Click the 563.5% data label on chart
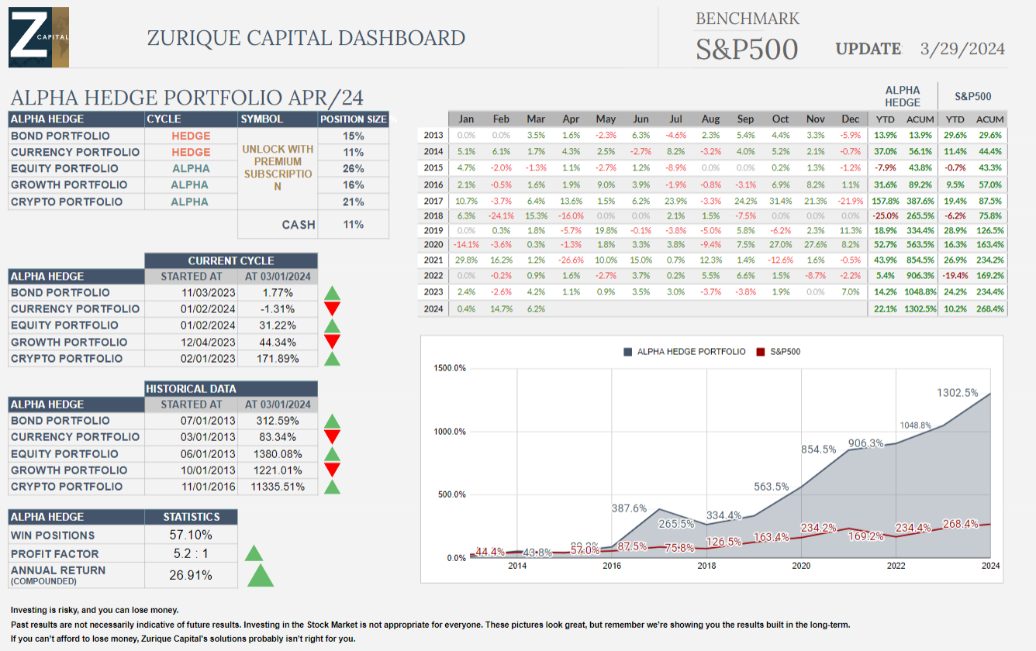 (772, 487)
